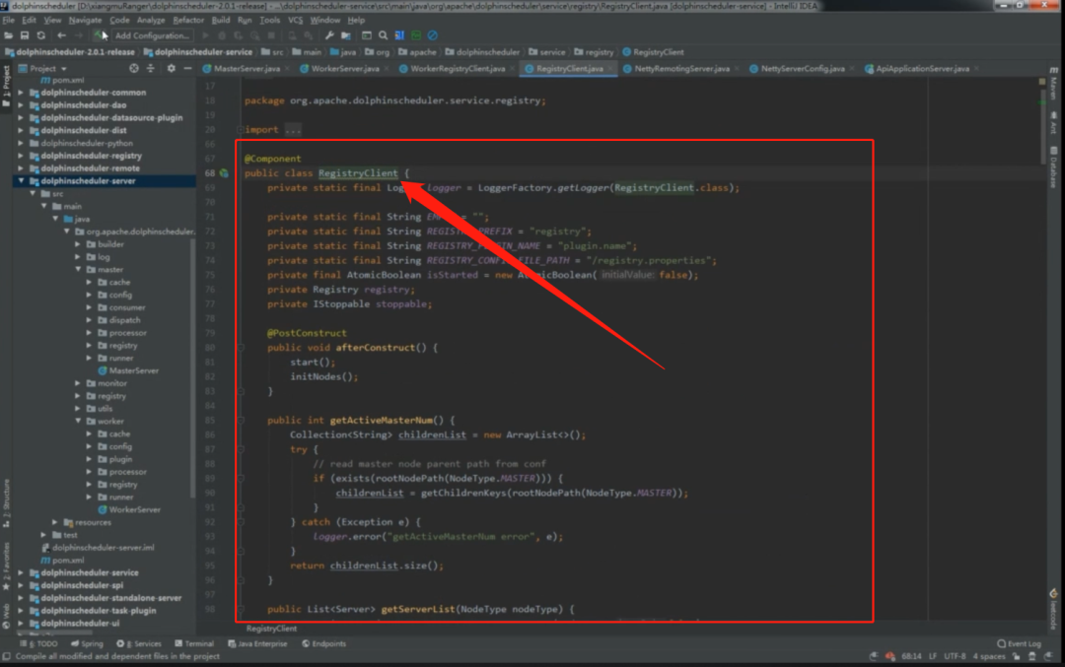Select dolphinscheduler-server.iml file

coord(103,548)
